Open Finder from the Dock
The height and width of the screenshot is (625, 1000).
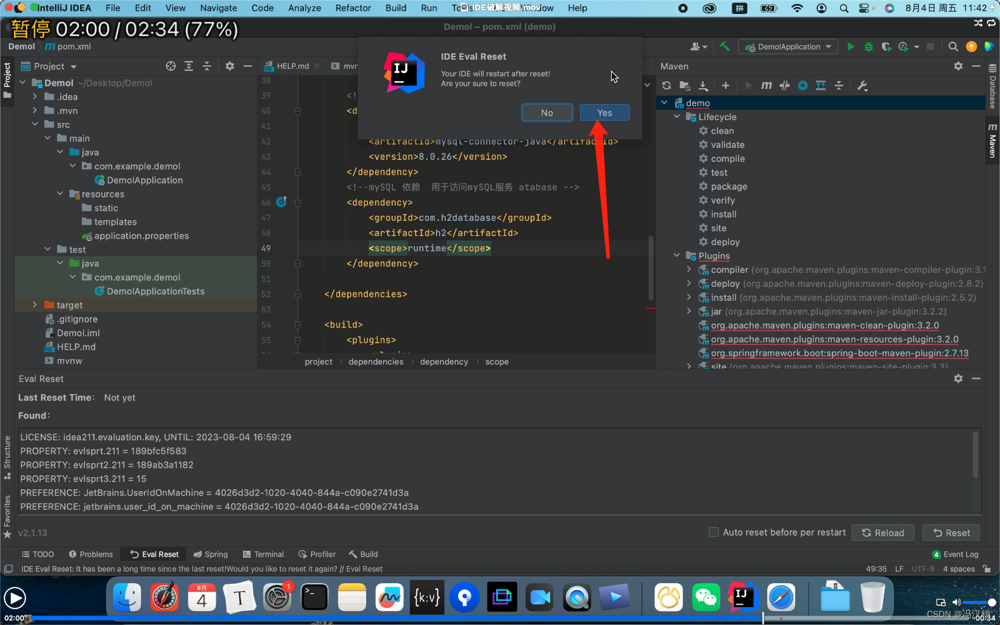(127, 597)
